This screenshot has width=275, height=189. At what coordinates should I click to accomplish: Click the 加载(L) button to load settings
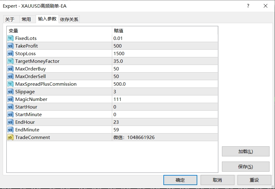tap(246, 151)
